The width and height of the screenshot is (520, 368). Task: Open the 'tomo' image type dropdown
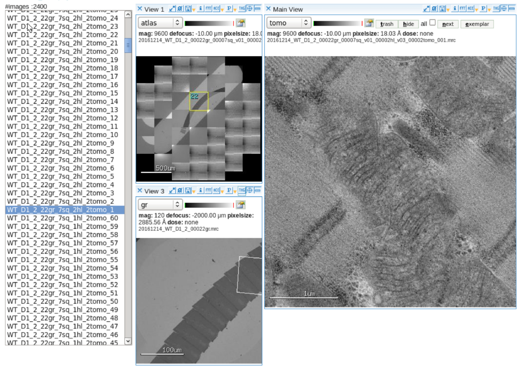[x=289, y=23]
